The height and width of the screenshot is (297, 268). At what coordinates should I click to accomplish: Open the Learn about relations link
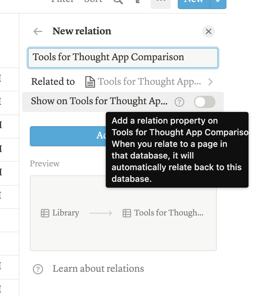point(98,269)
